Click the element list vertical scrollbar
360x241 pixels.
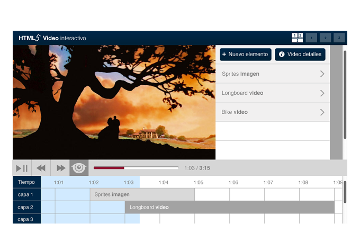[x=345, y=94]
